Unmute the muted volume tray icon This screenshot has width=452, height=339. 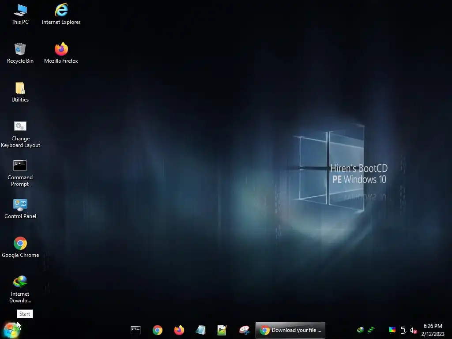[413, 330]
